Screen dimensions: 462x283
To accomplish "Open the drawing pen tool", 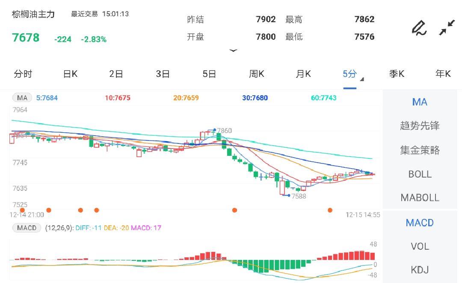I will pos(419,28).
